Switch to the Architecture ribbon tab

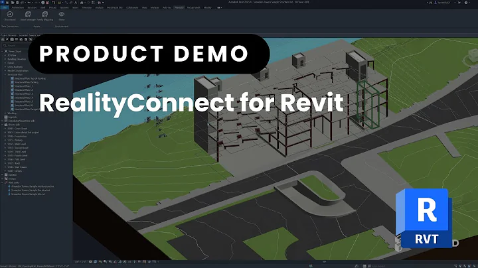[18, 7]
